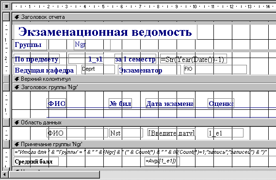The width and height of the screenshot is (276, 180).
Task: Click the horizontal scrollbar left arrow
Action: click(x=4, y=175)
